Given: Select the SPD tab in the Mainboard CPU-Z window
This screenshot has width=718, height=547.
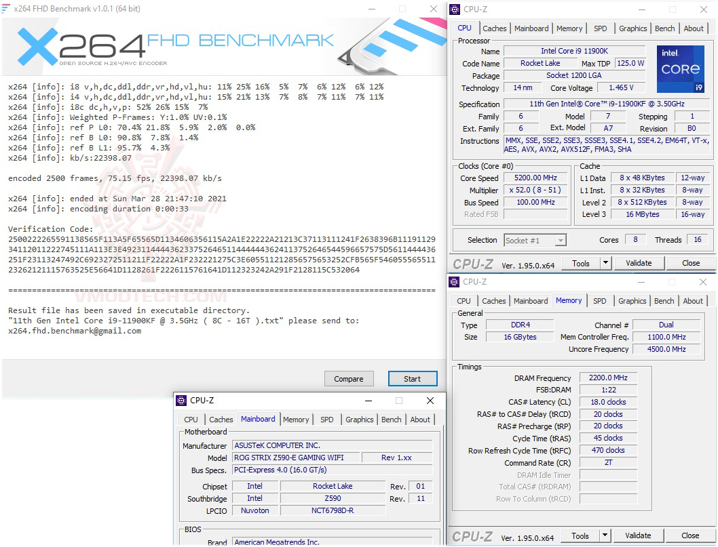Looking at the screenshot, I should (327, 420).
